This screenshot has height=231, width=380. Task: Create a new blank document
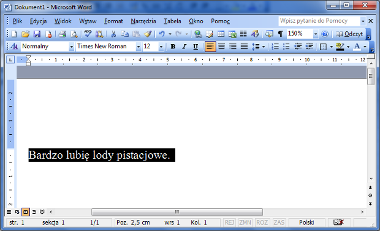(14, 34)
